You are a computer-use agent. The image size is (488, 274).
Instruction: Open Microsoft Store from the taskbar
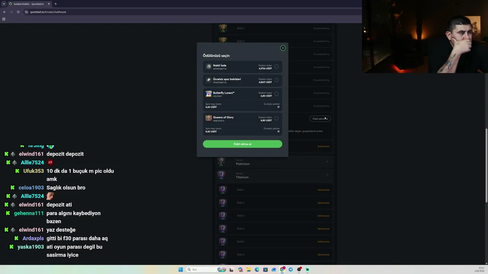tap(265, 269)
